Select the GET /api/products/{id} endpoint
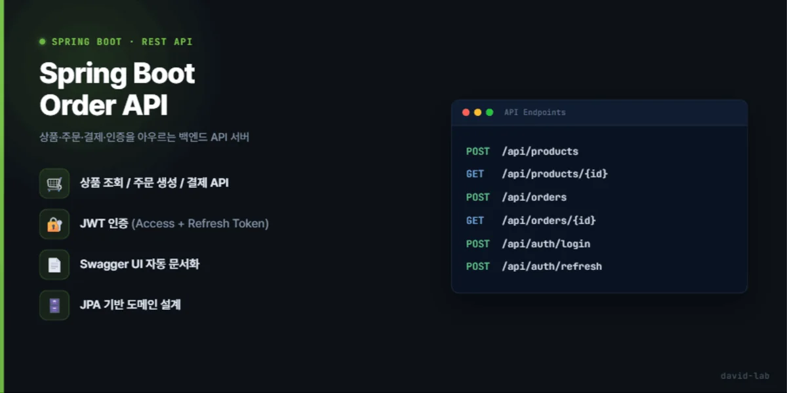 [x=537, y=174]
